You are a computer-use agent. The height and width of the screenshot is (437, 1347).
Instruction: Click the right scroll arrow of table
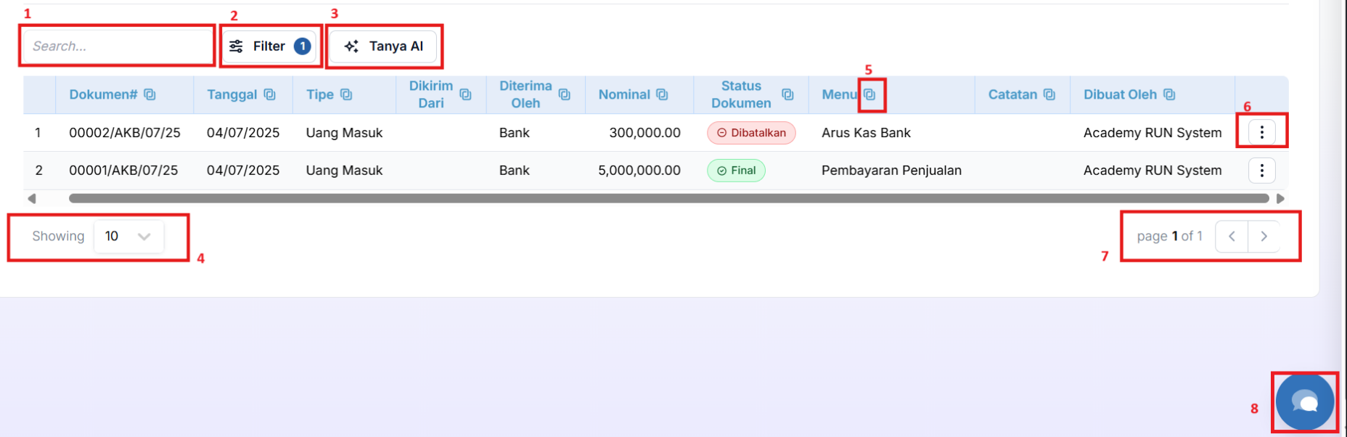click(1280, 198)
